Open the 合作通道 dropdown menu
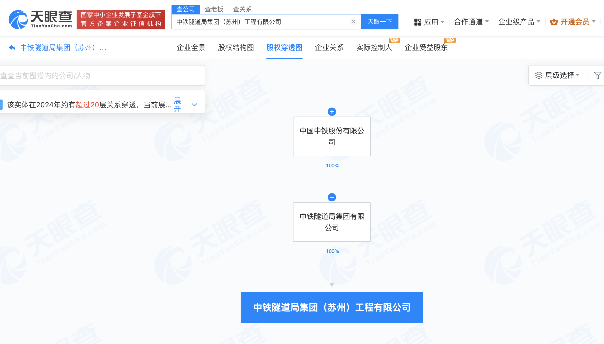This screenshot has width=604, height=344. click(x=471, y=22)
